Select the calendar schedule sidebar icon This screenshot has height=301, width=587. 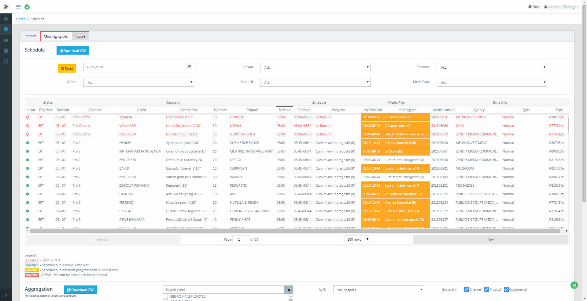click(x=6, y=30)
